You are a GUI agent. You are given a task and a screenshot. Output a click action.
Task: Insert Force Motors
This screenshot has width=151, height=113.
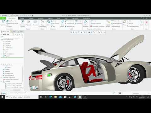coord(70,21)
